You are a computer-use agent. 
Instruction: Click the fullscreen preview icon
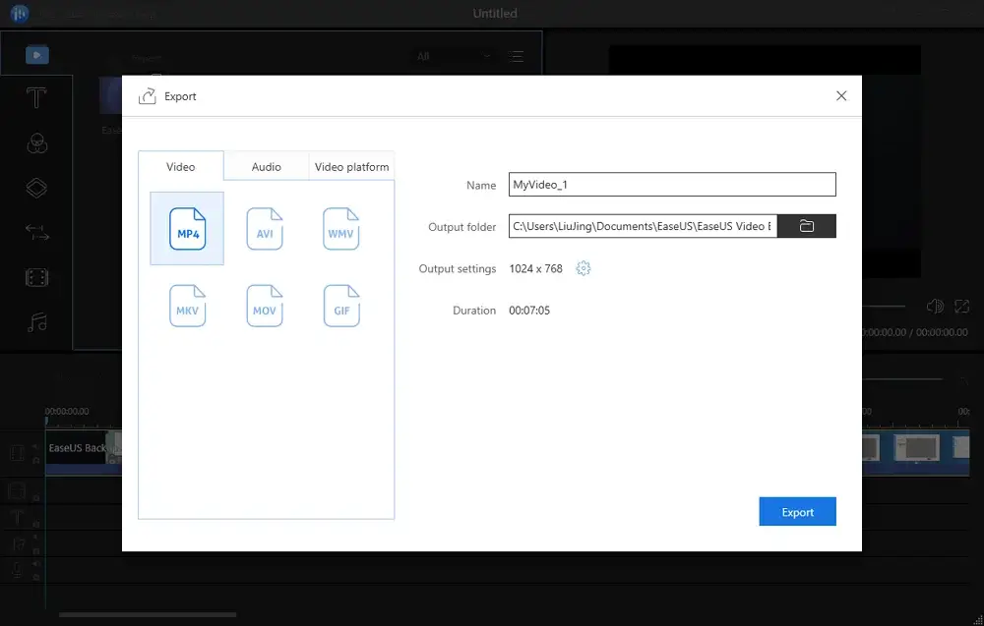[960, 306]
